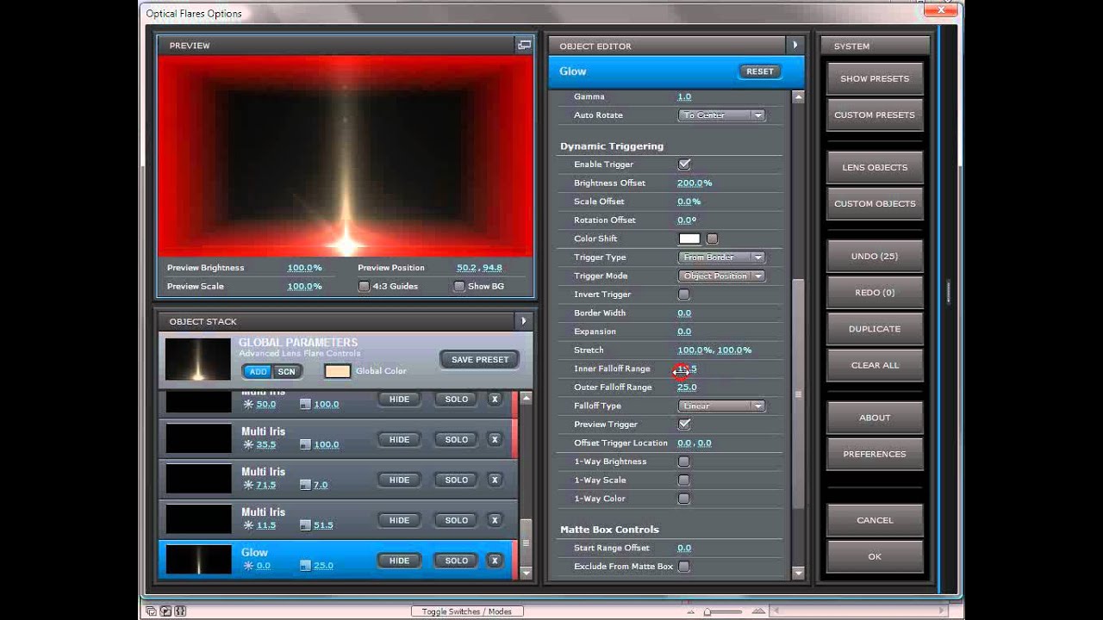1103x620 pixels.
Task: Click Save Preset button
Action: (x=480, y=359)
